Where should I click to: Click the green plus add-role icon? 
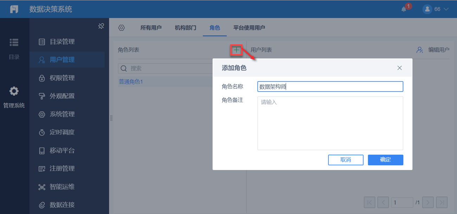click(x=236, y=50)
